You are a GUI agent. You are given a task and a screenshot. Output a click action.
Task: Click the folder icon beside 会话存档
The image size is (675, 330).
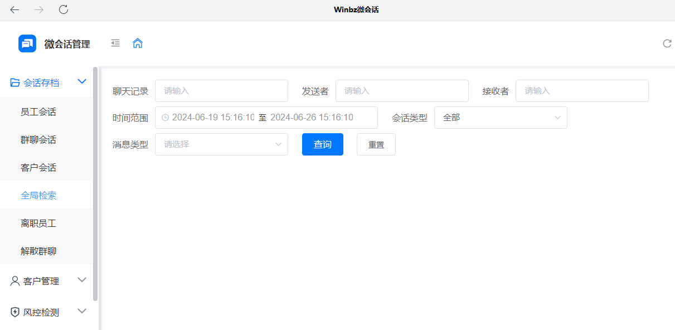coord(14,82)
